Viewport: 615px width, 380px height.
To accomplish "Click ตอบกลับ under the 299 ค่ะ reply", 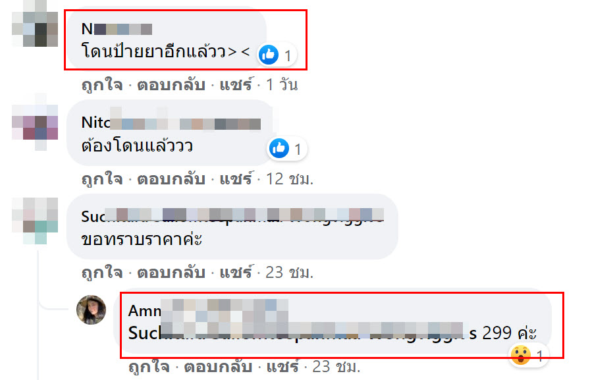I will (x=218, y=367).
